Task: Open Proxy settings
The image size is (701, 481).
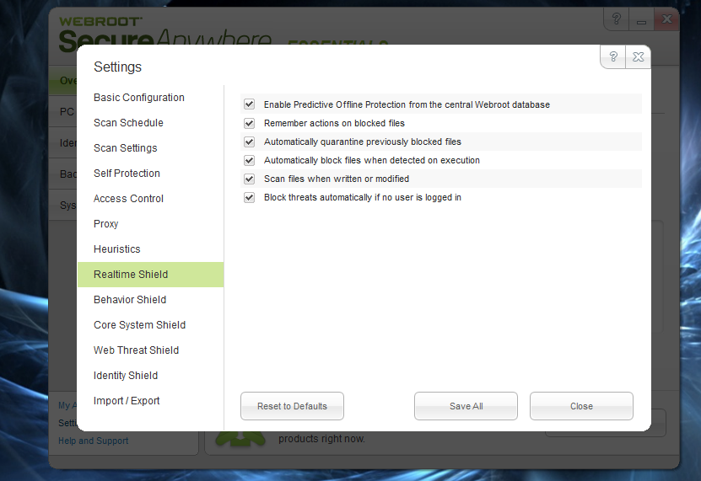Action: (151, 224)
